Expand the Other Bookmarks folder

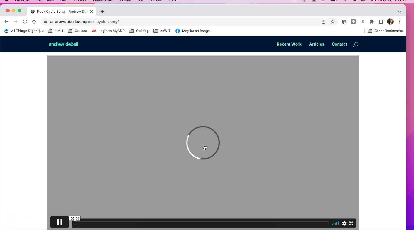coord(385,31)
